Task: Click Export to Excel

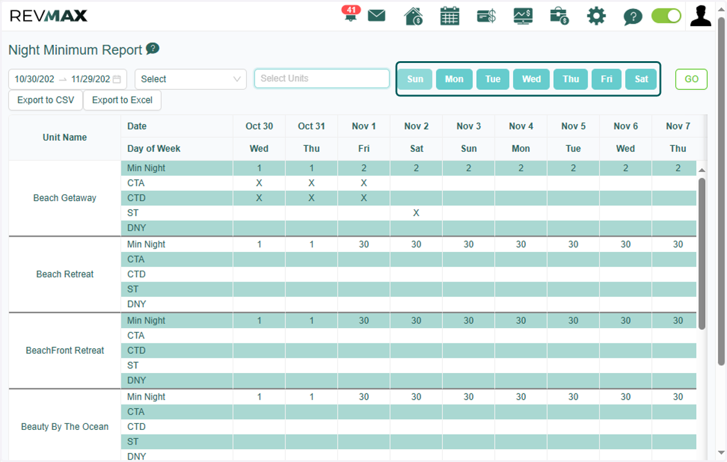Action: [122, 100]
